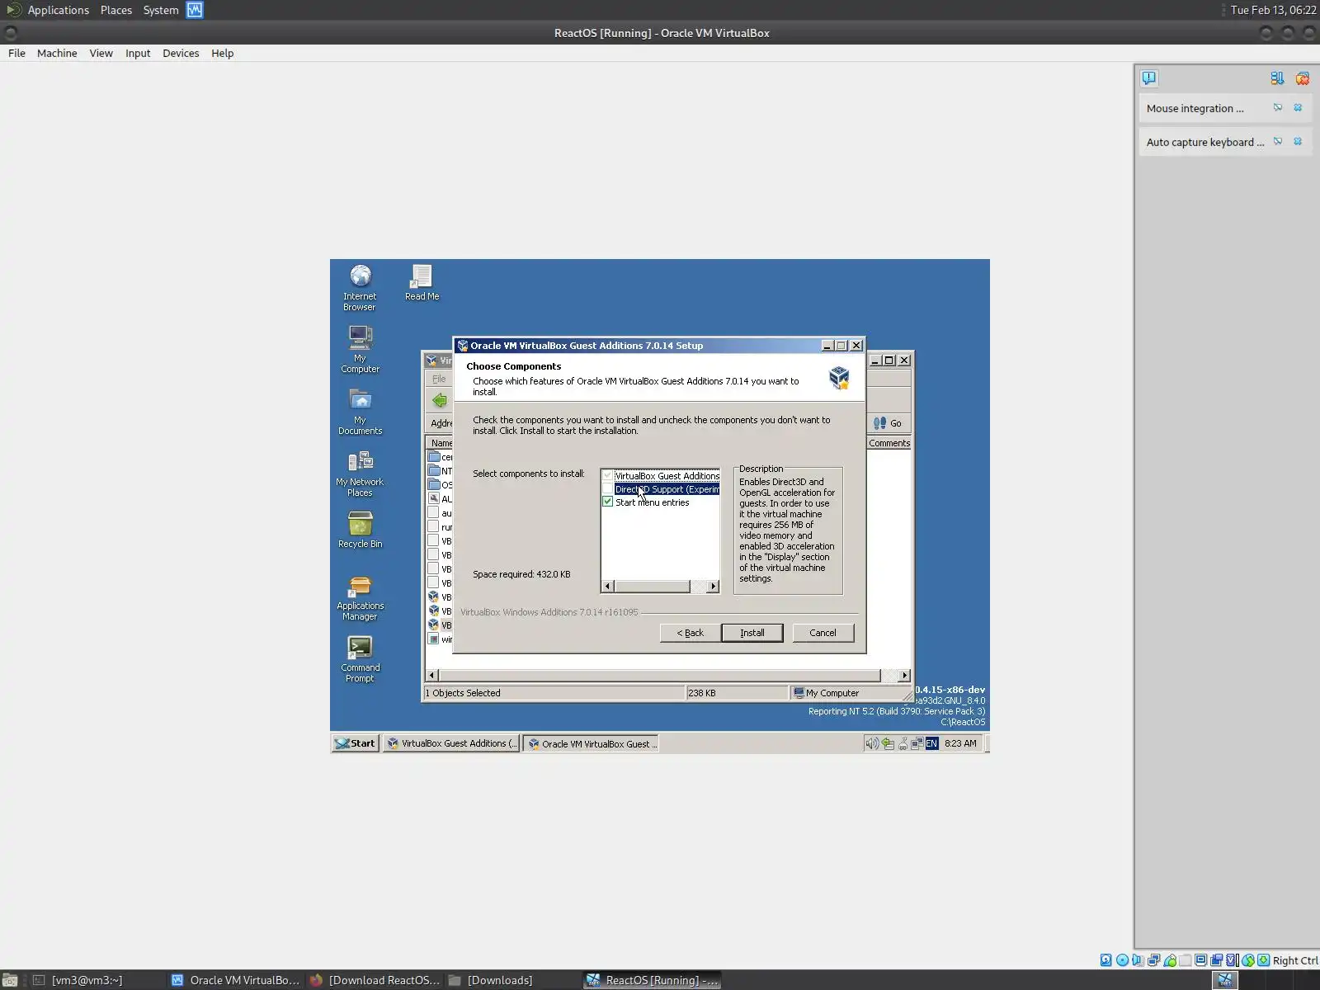Open the View menu
The image size is (1320, 990).
point(101,53)
